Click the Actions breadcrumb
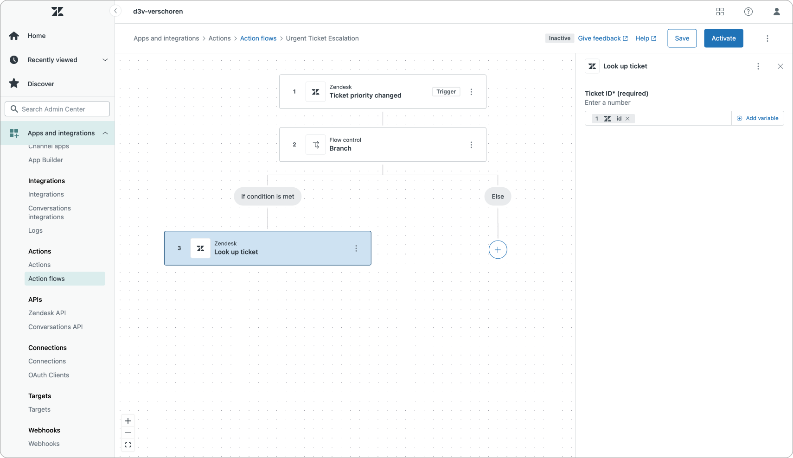 point(220,38)
